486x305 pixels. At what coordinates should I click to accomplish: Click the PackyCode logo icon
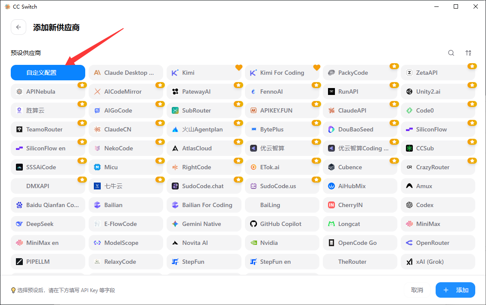click(x=331, y=73)
